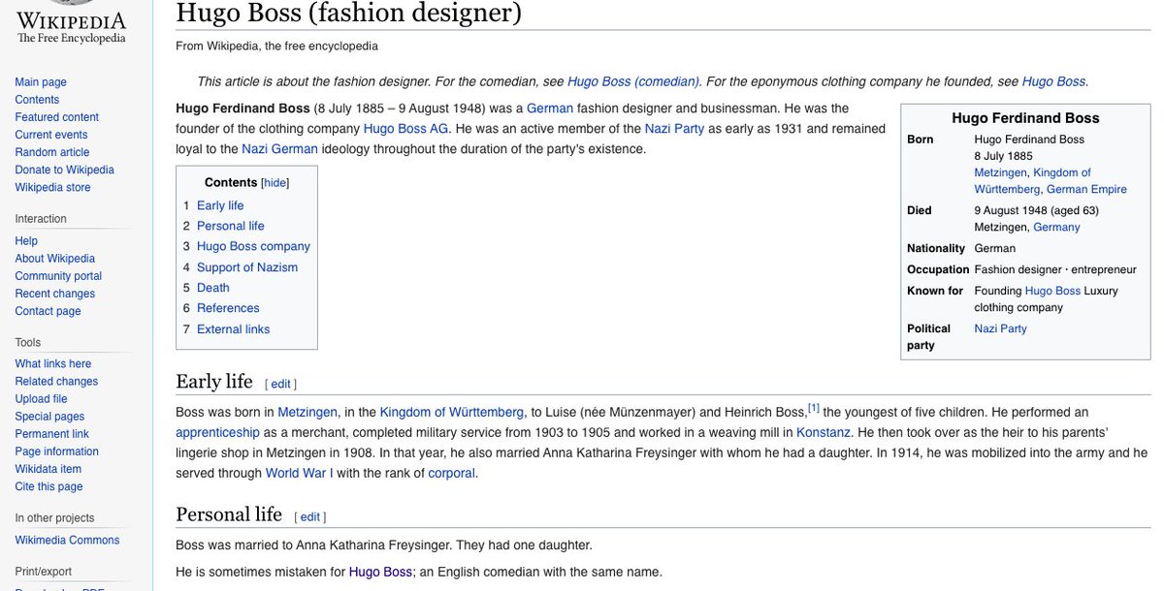Open Wikimedia Commons project link
This screenshot has height=591, width=1164.
[67, 540]
